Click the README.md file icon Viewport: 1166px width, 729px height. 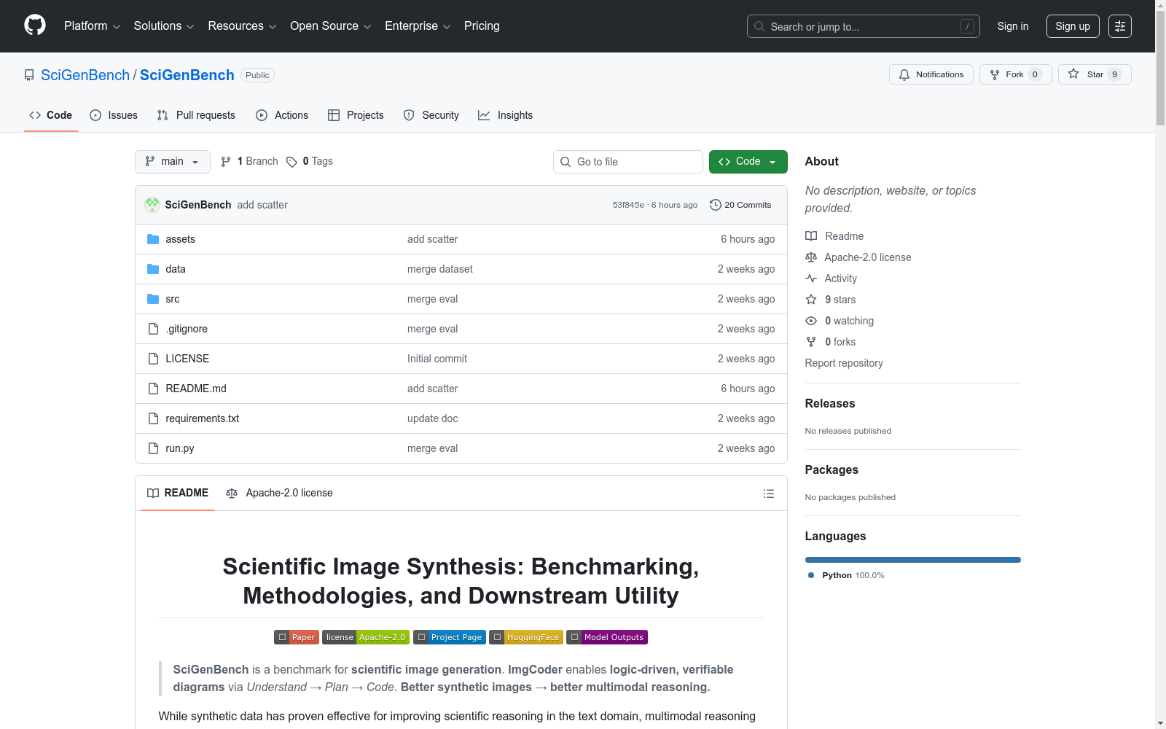tap(153, 389)
